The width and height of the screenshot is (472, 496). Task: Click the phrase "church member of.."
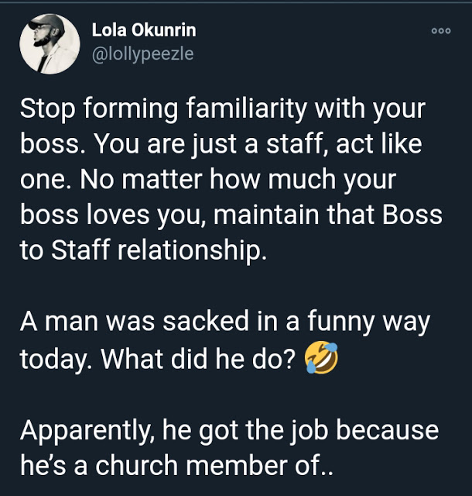click(224, 467)
